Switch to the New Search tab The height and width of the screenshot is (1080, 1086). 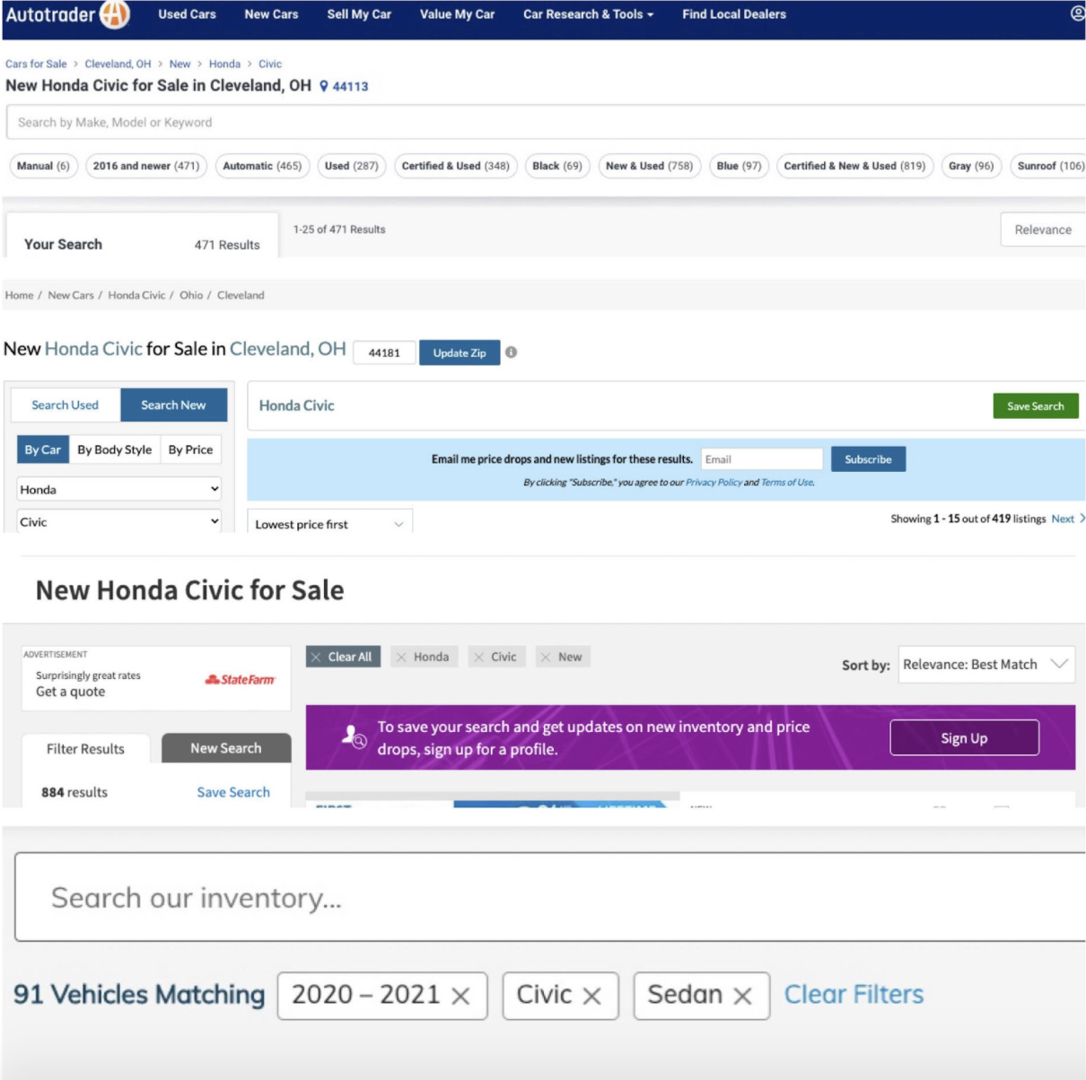click(226, 748)
